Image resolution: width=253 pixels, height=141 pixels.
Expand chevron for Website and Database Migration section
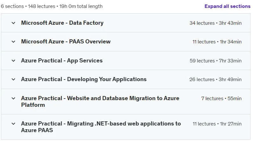[13, 99]
